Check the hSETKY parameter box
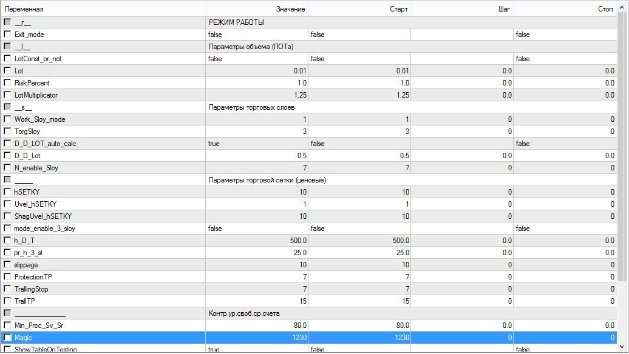 coord(7,192)
